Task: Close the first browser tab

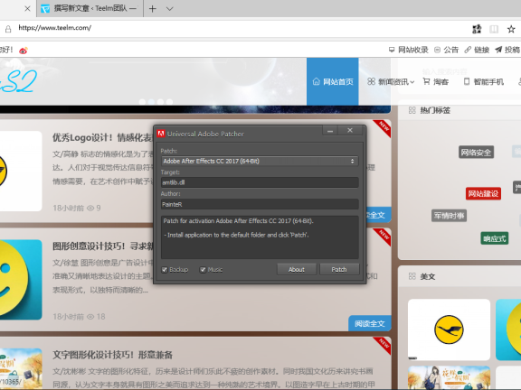Action: (x=27, y=9)
